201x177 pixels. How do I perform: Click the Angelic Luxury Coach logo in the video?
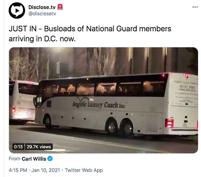pyautogui.click(x=99, y=103)
